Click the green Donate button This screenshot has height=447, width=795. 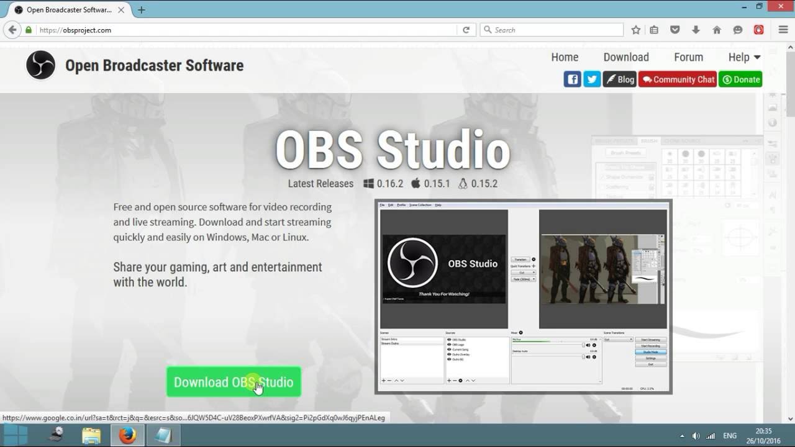tap(740, 79)
